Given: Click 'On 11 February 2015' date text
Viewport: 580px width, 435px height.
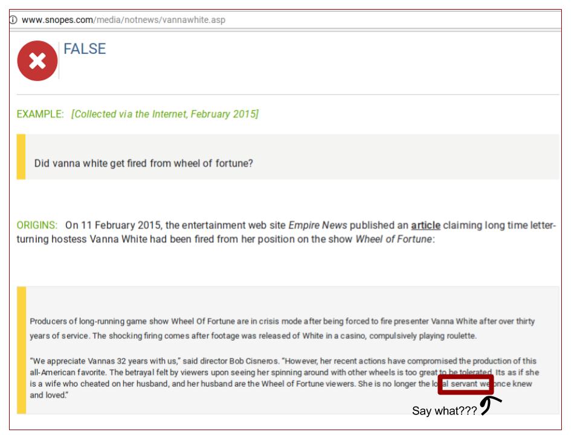Looking at the screenshot, I should point(113,225).
